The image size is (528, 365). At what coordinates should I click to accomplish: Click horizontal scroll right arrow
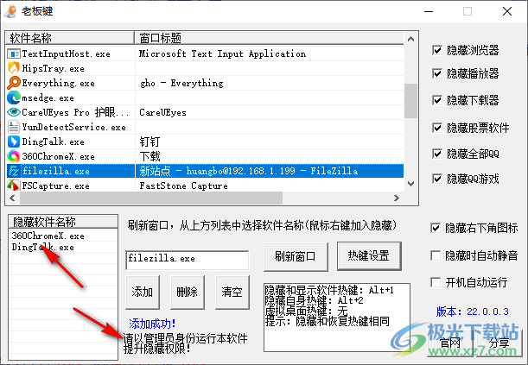[x=397, y=198]
